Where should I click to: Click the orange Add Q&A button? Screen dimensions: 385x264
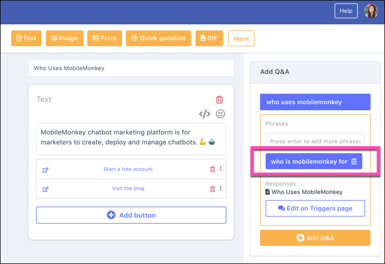click(x=315, y=238)
